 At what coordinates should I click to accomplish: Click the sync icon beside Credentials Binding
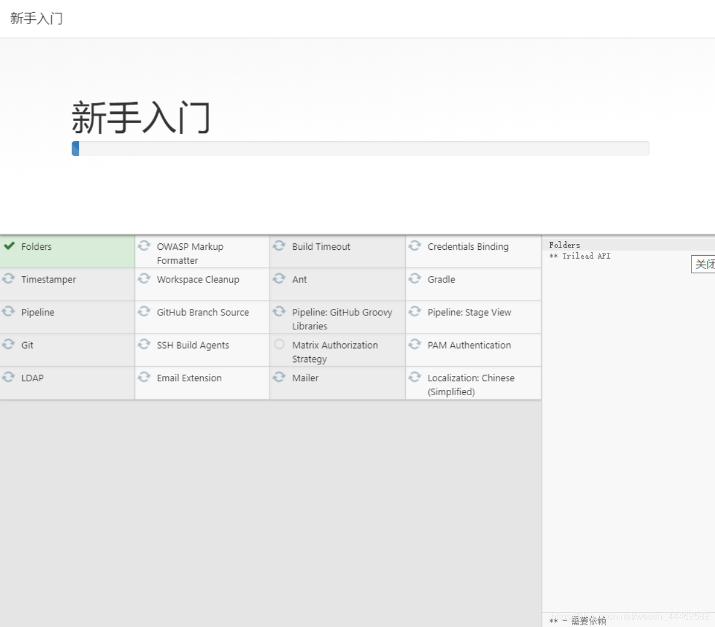(x=415, y=246)
